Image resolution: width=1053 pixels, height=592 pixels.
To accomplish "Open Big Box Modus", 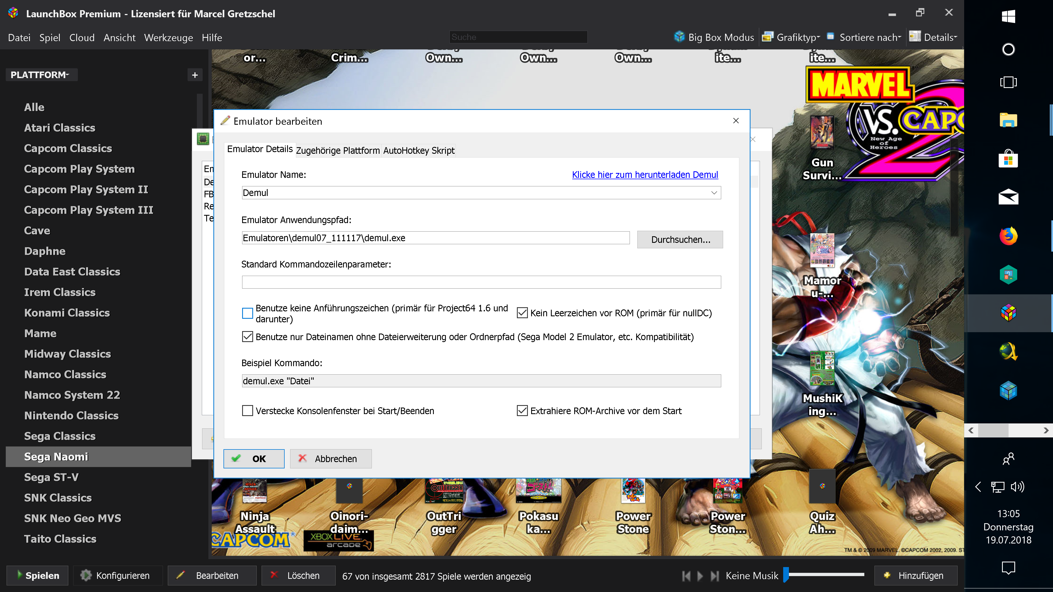I will point(714,37).
